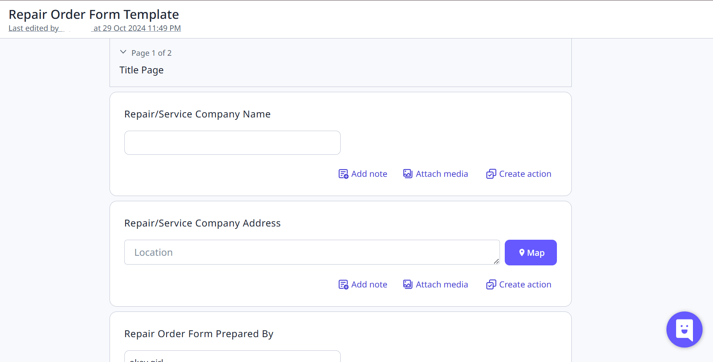This screenshot has height=362, width=713.
Task: Click the Attach media label under Company Name
Action: click(441, 174)
